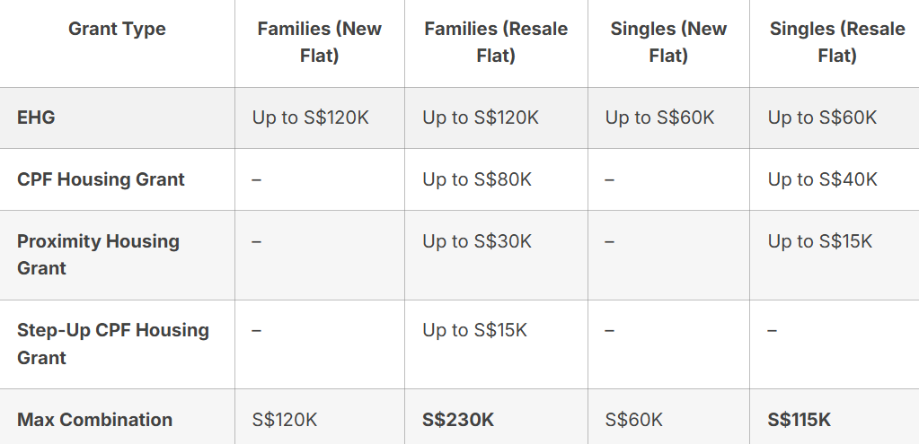Select the "Proximity Housing Grant" row label

coord(98,255)
